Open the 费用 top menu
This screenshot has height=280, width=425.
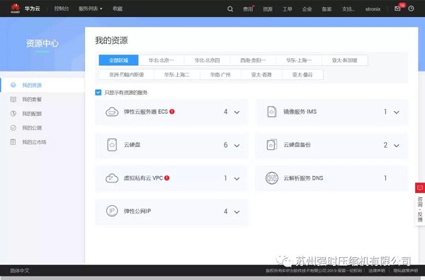click(248, 9)
